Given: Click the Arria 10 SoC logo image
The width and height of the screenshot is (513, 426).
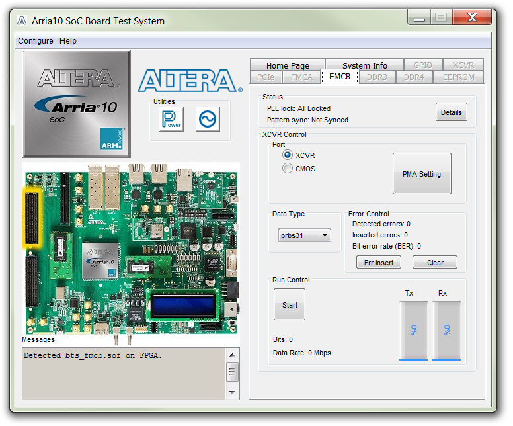Looking at the screenshot, I should [76, 104].
